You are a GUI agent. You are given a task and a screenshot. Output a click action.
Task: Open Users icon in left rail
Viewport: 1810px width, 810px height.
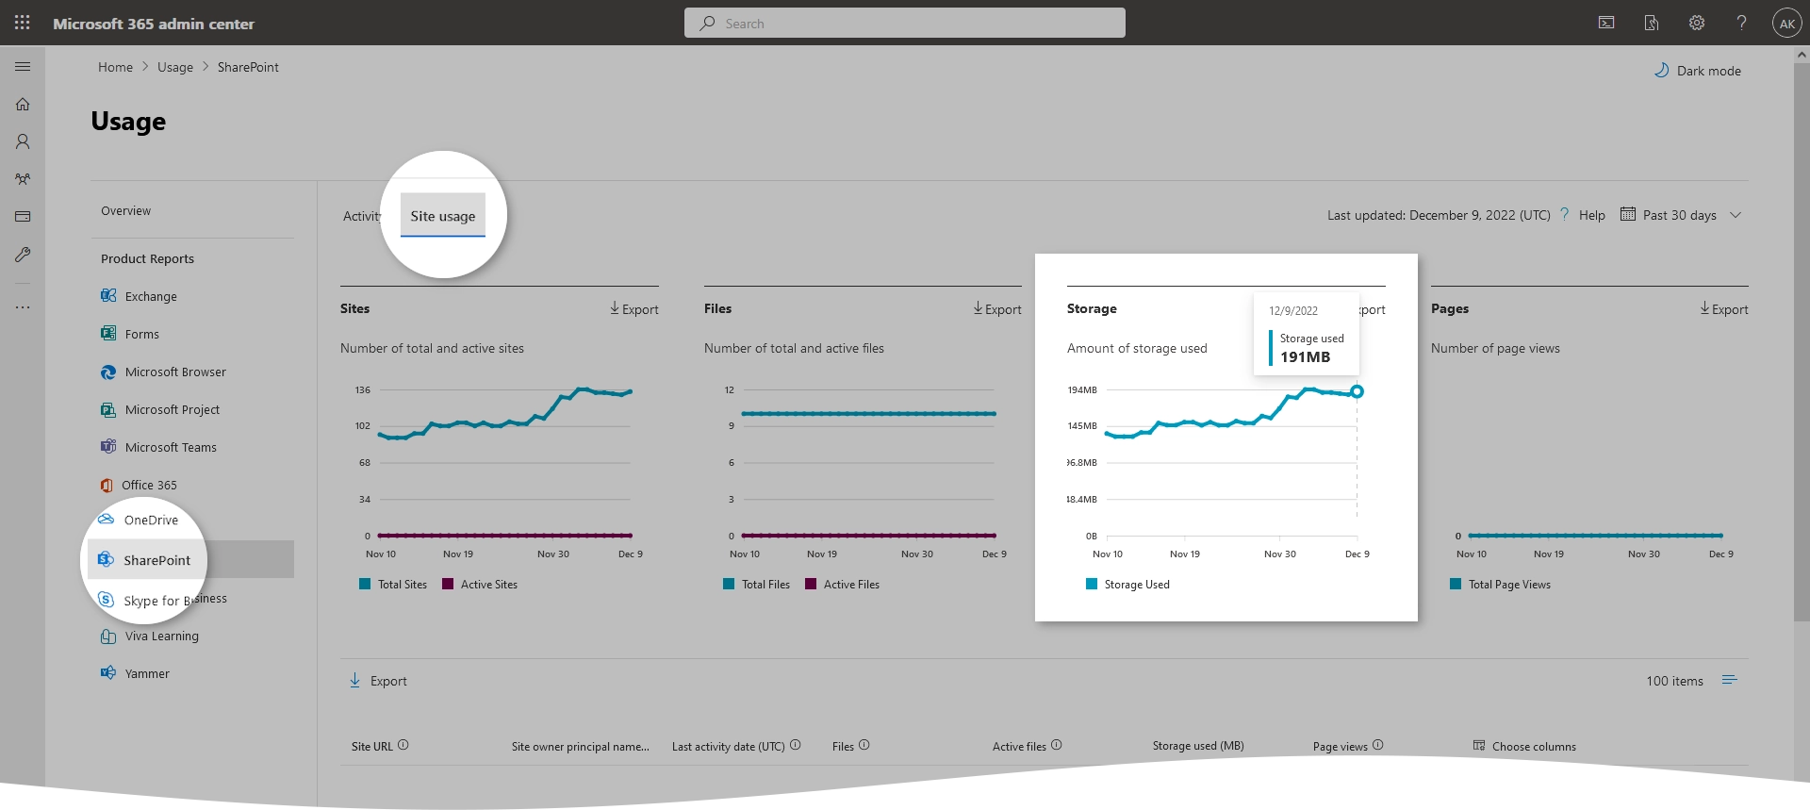[23, 141]
